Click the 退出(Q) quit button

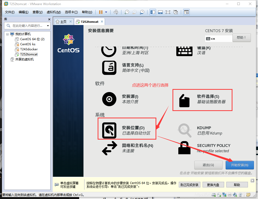[x=208, y=165]
